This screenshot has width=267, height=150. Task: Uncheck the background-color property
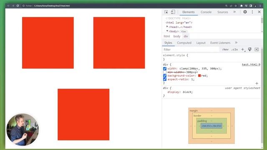[165, 76]
